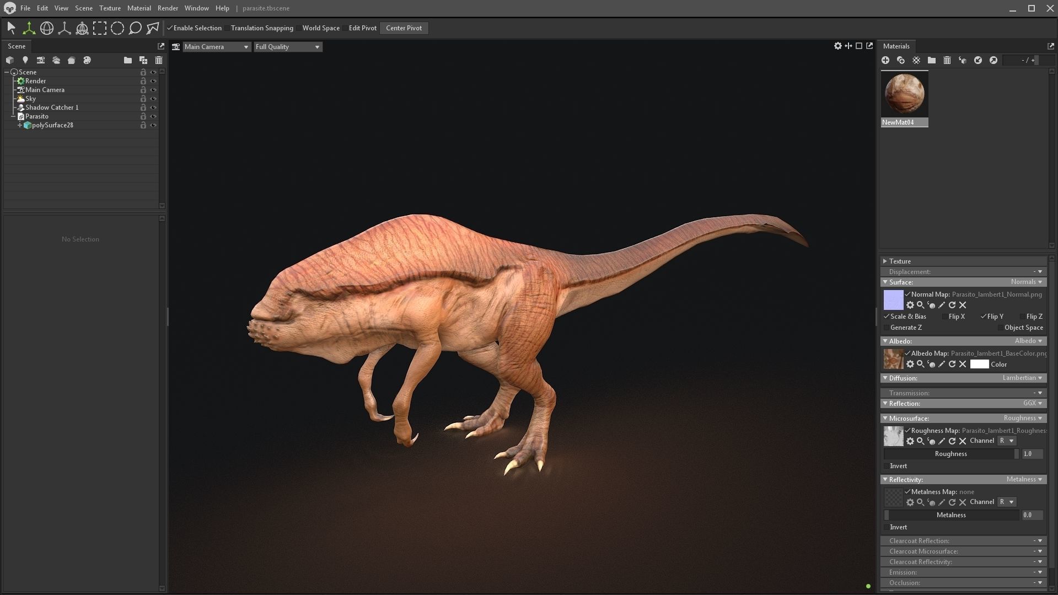This screenshot has height=595, width=1058.
Task: Click the Center Pivot button
Action: coord(404,28)
